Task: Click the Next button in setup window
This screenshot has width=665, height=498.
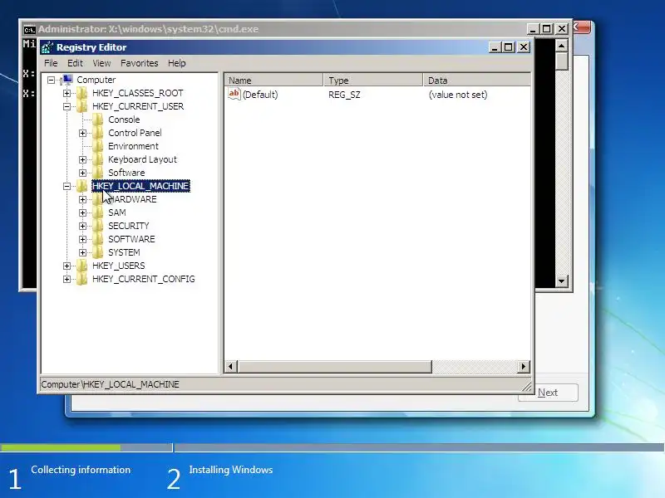Action: point(548,393)
